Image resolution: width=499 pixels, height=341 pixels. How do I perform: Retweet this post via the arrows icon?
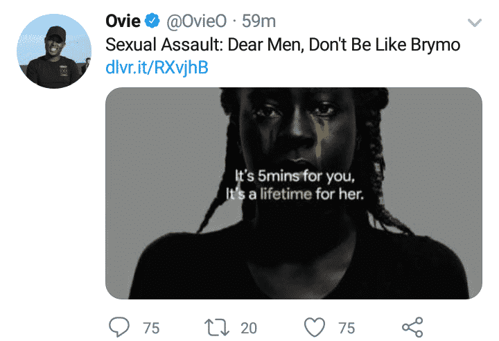pos(217,326)
